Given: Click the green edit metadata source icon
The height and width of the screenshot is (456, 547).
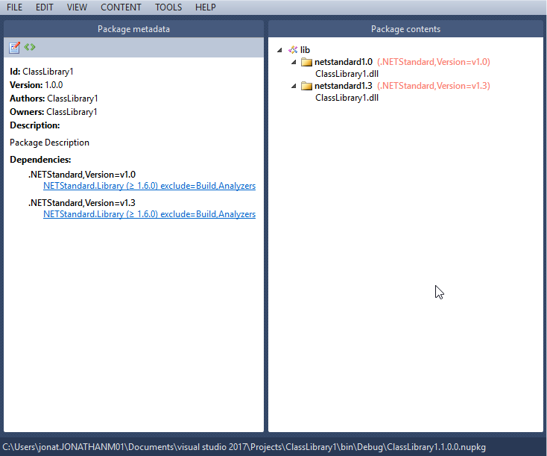Looking at the screenshot, I should pyautogui.click(x=30, y=47).
